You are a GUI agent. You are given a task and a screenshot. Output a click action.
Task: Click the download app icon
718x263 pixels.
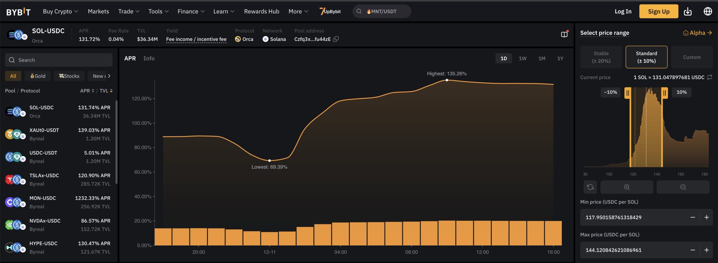[687, 11]
